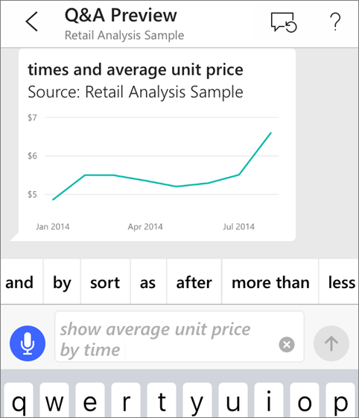Image resolution: width=359 pixels, height=418 pixels.
Task: Tap the 'w' keyboard key
Action: (54, 401)
